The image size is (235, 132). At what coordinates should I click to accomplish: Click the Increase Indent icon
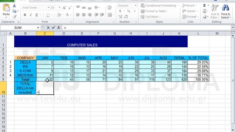(102, 15)
